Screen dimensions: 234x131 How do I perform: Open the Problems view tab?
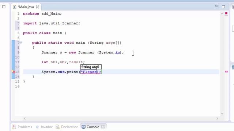point(22,127)
